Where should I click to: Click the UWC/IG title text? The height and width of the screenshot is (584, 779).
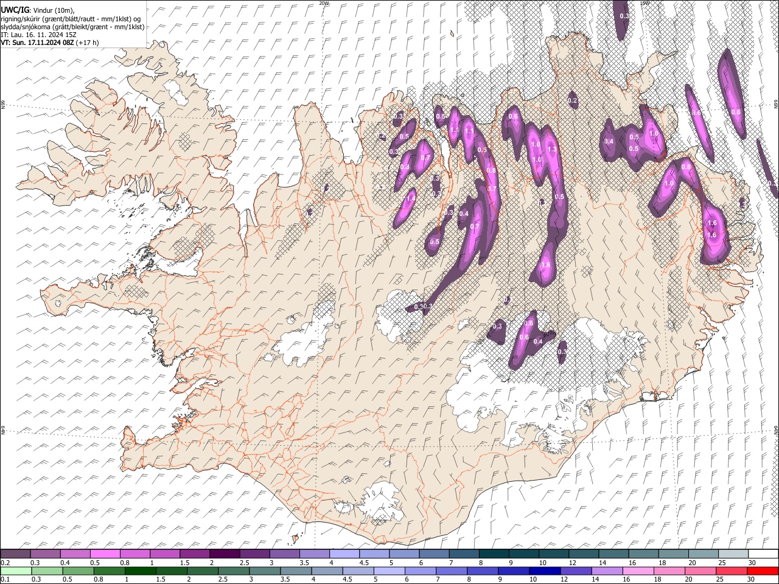(x=14, y=10)
